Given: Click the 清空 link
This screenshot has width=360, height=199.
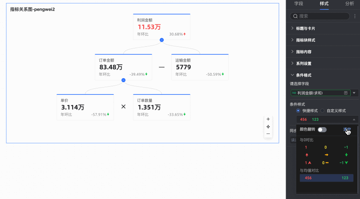Looking at the screenshot, I should [347, 129].
